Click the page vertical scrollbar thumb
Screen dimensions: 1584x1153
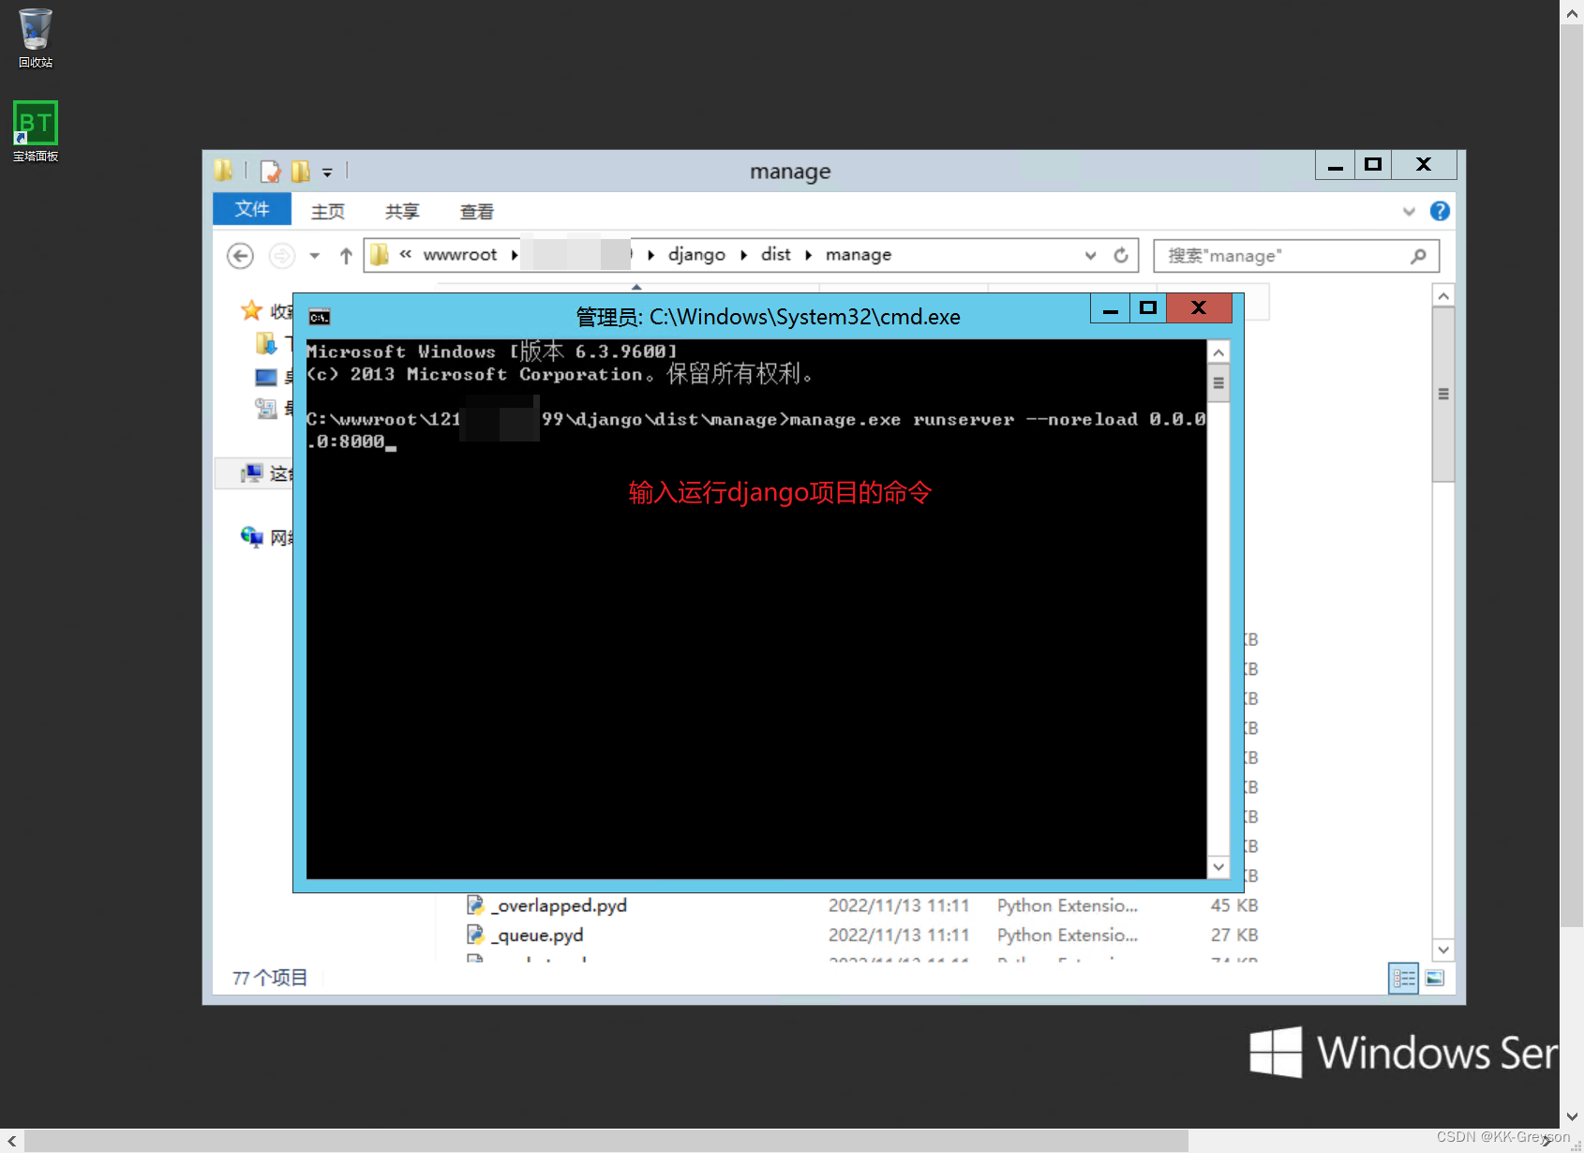[x=1572, y=478]
